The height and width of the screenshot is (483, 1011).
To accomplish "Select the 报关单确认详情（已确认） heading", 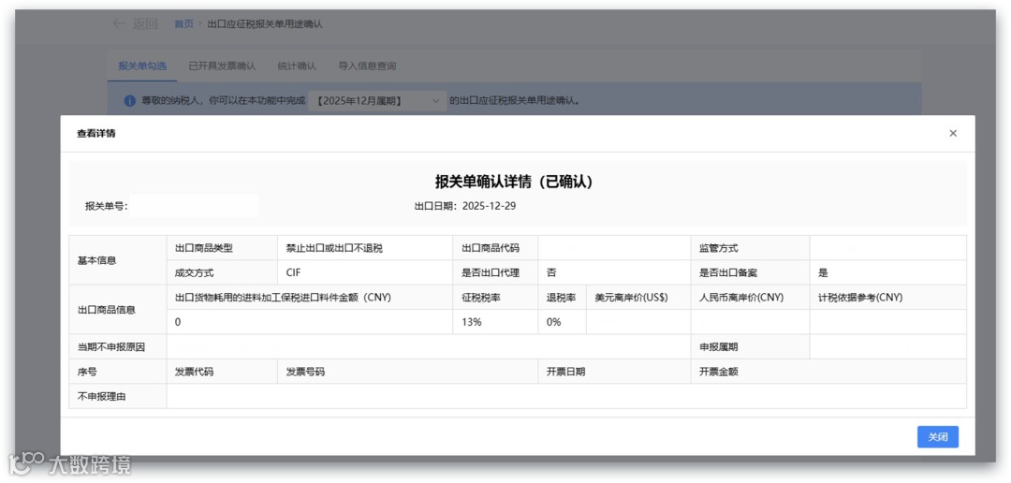I will (514, 182).
